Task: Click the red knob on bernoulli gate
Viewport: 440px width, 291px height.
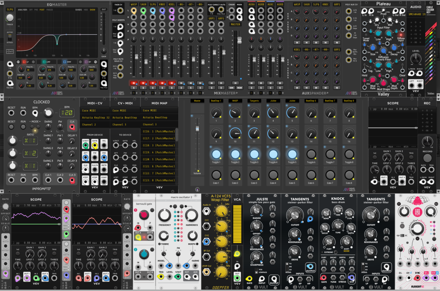Action: coord(144,215)
